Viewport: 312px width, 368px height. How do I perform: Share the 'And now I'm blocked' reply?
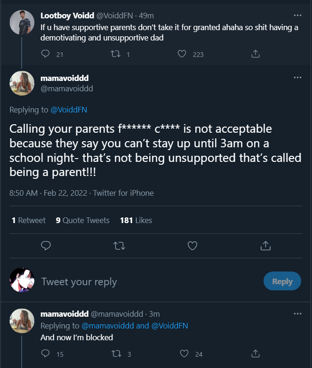[256, 353]
